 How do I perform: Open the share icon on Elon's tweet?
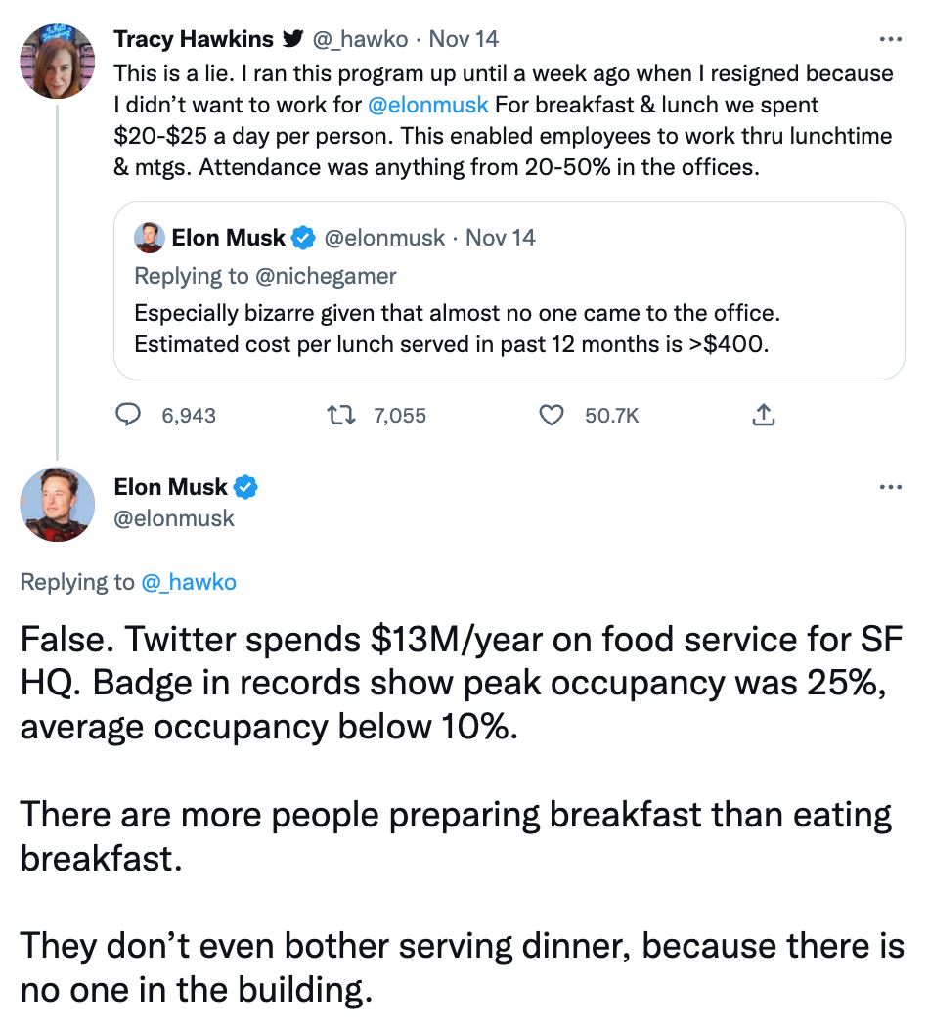click(x=764, y=415)
